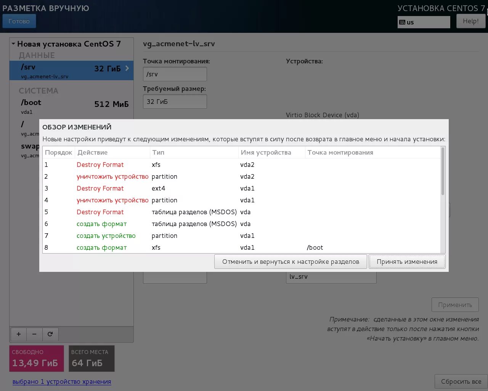488x391 pixels.
Task: Reload storage configuration with refresh icon
Action: tap(50, 334)
